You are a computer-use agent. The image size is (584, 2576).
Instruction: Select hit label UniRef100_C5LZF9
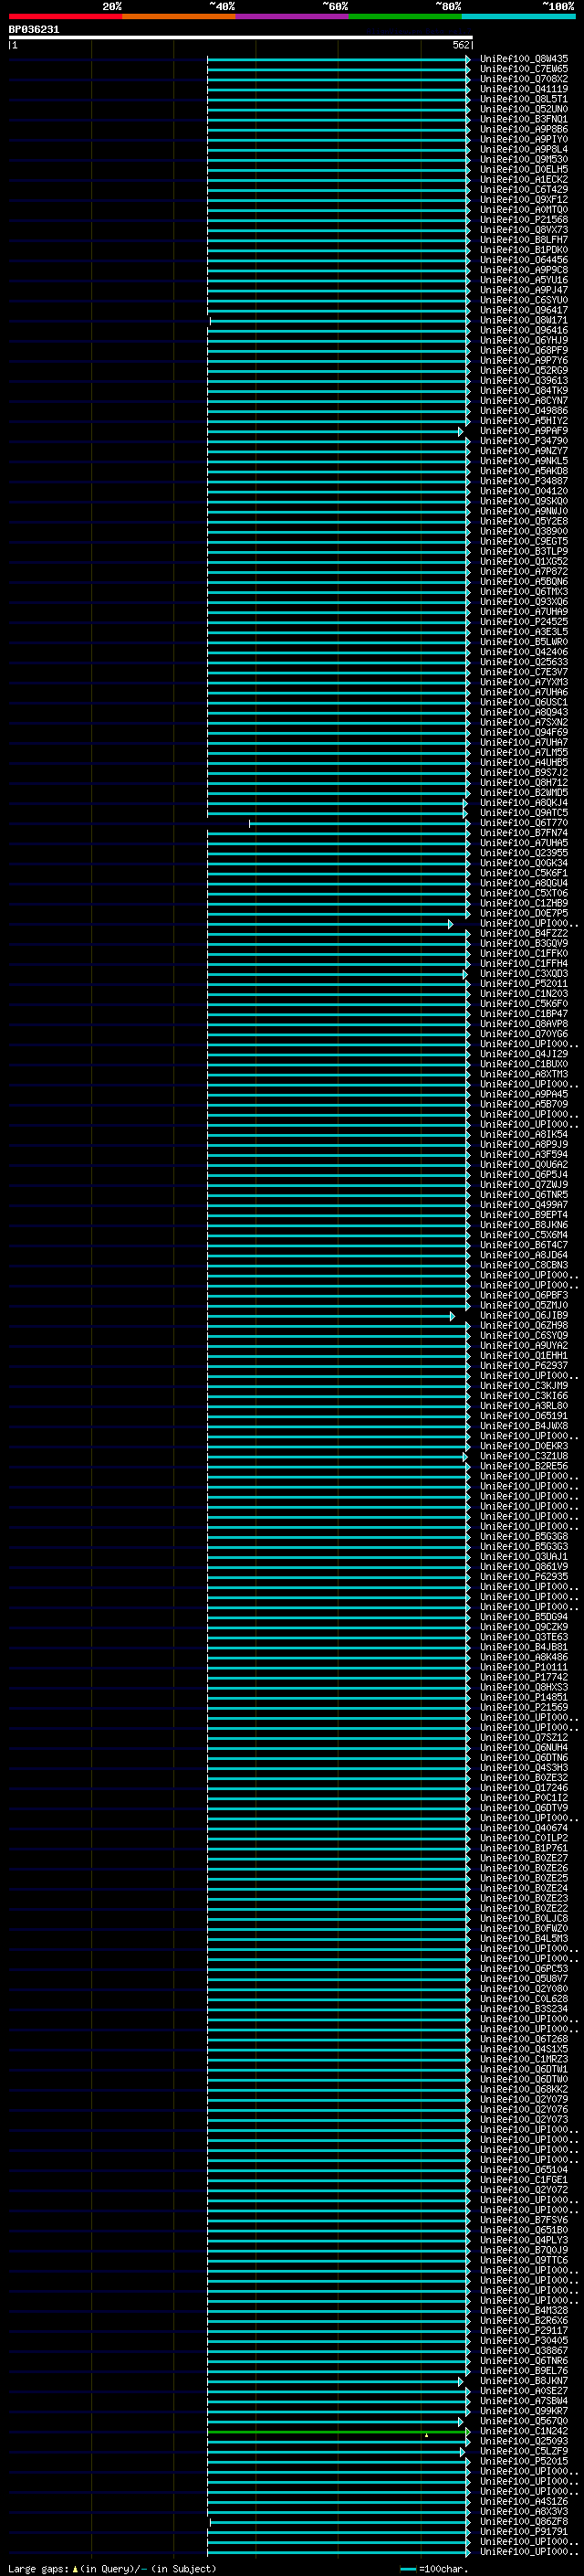click(524, 2451)
